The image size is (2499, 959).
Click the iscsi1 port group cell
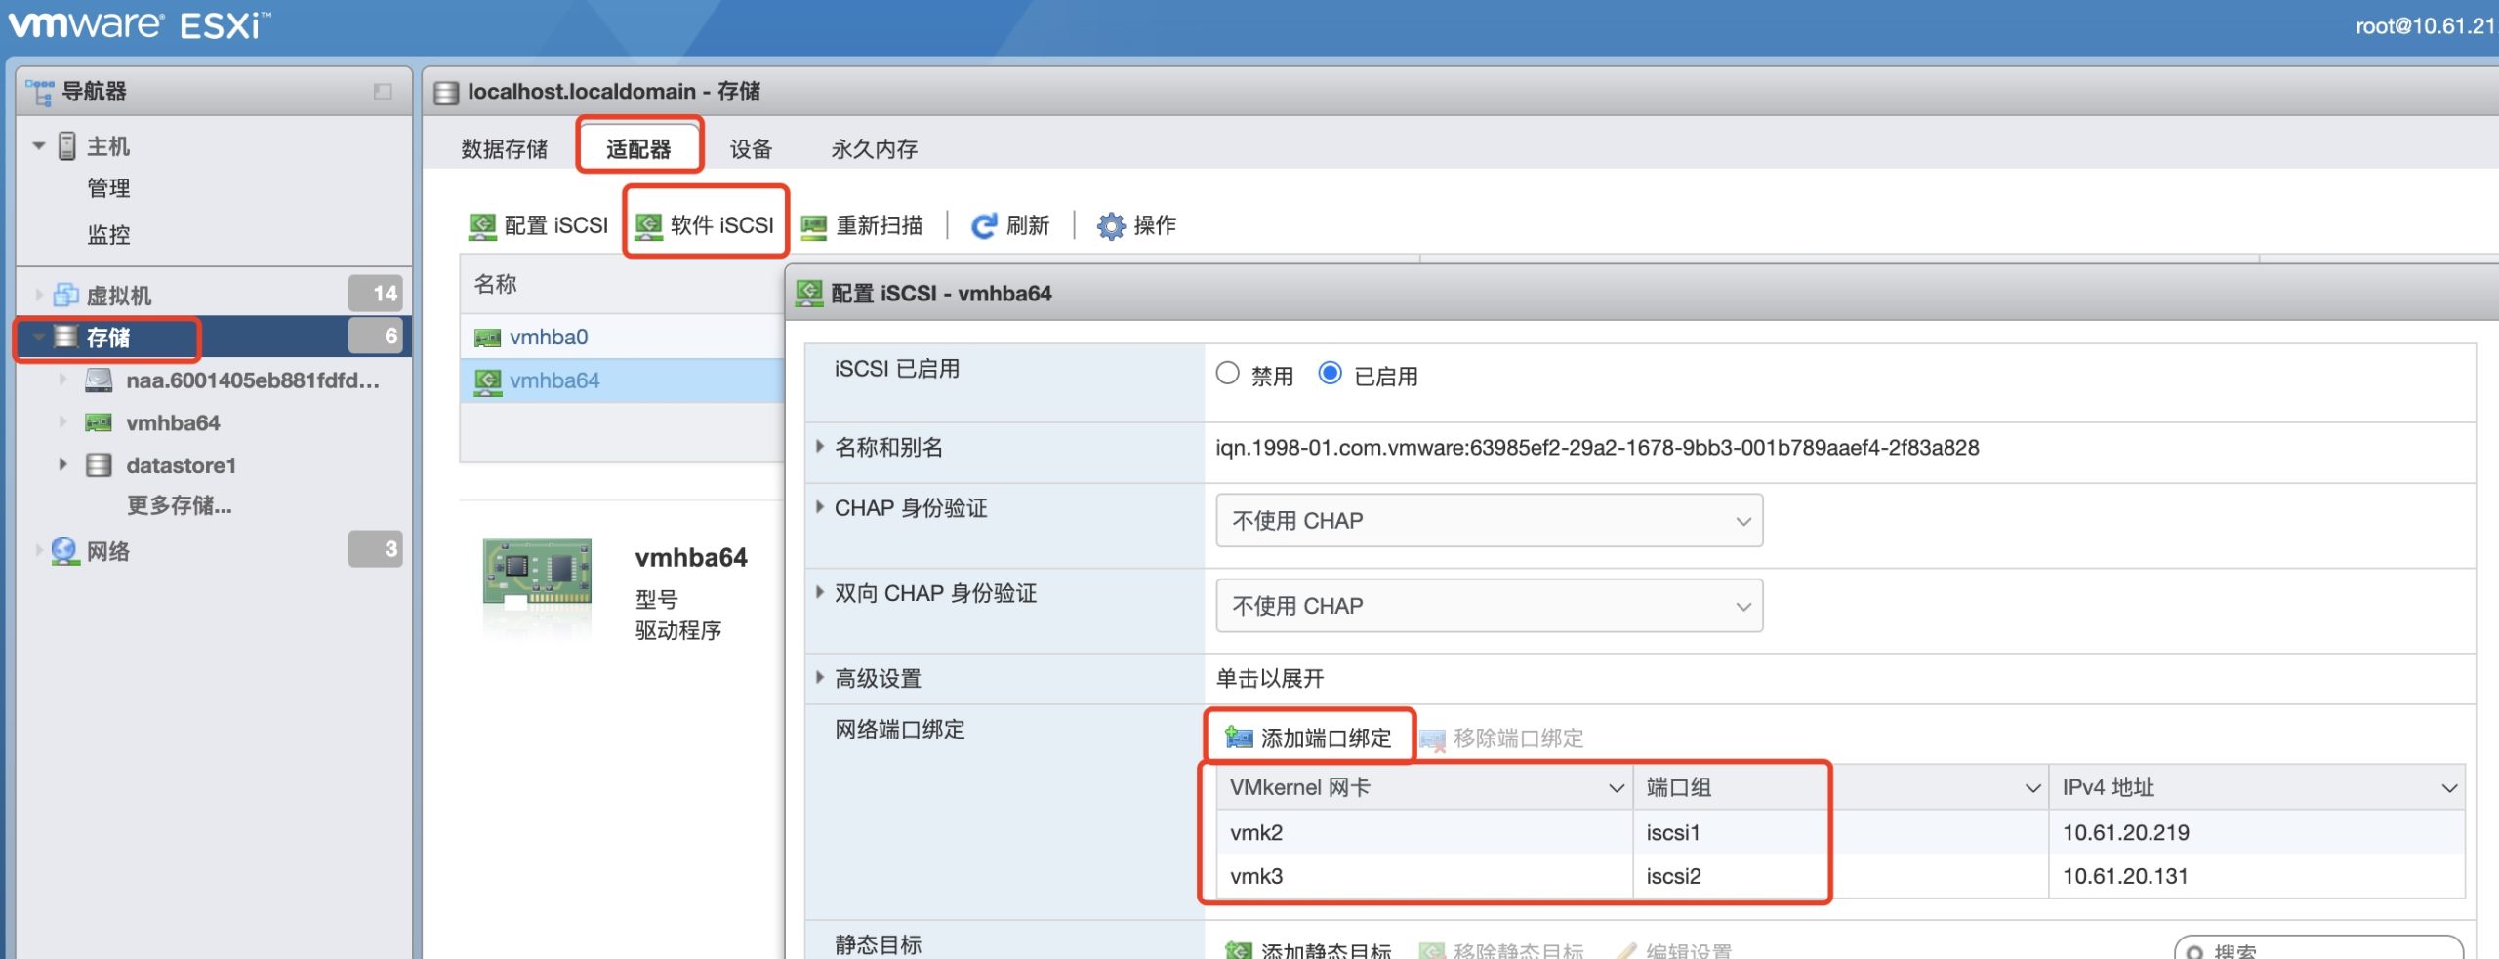click(x=1673, y=832)
